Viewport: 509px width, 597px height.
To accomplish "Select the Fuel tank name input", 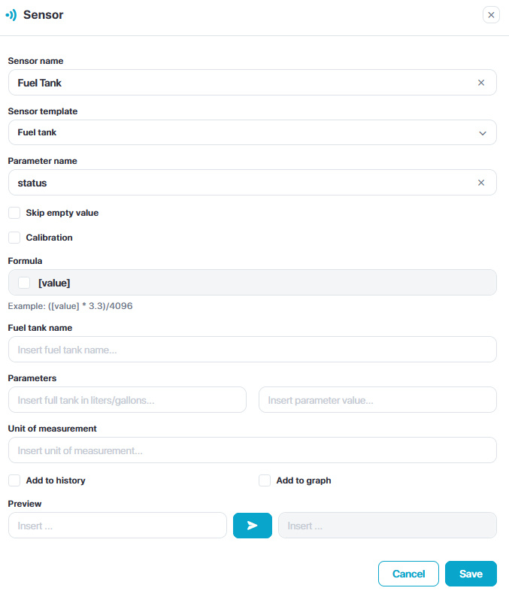I will [252, 350].
